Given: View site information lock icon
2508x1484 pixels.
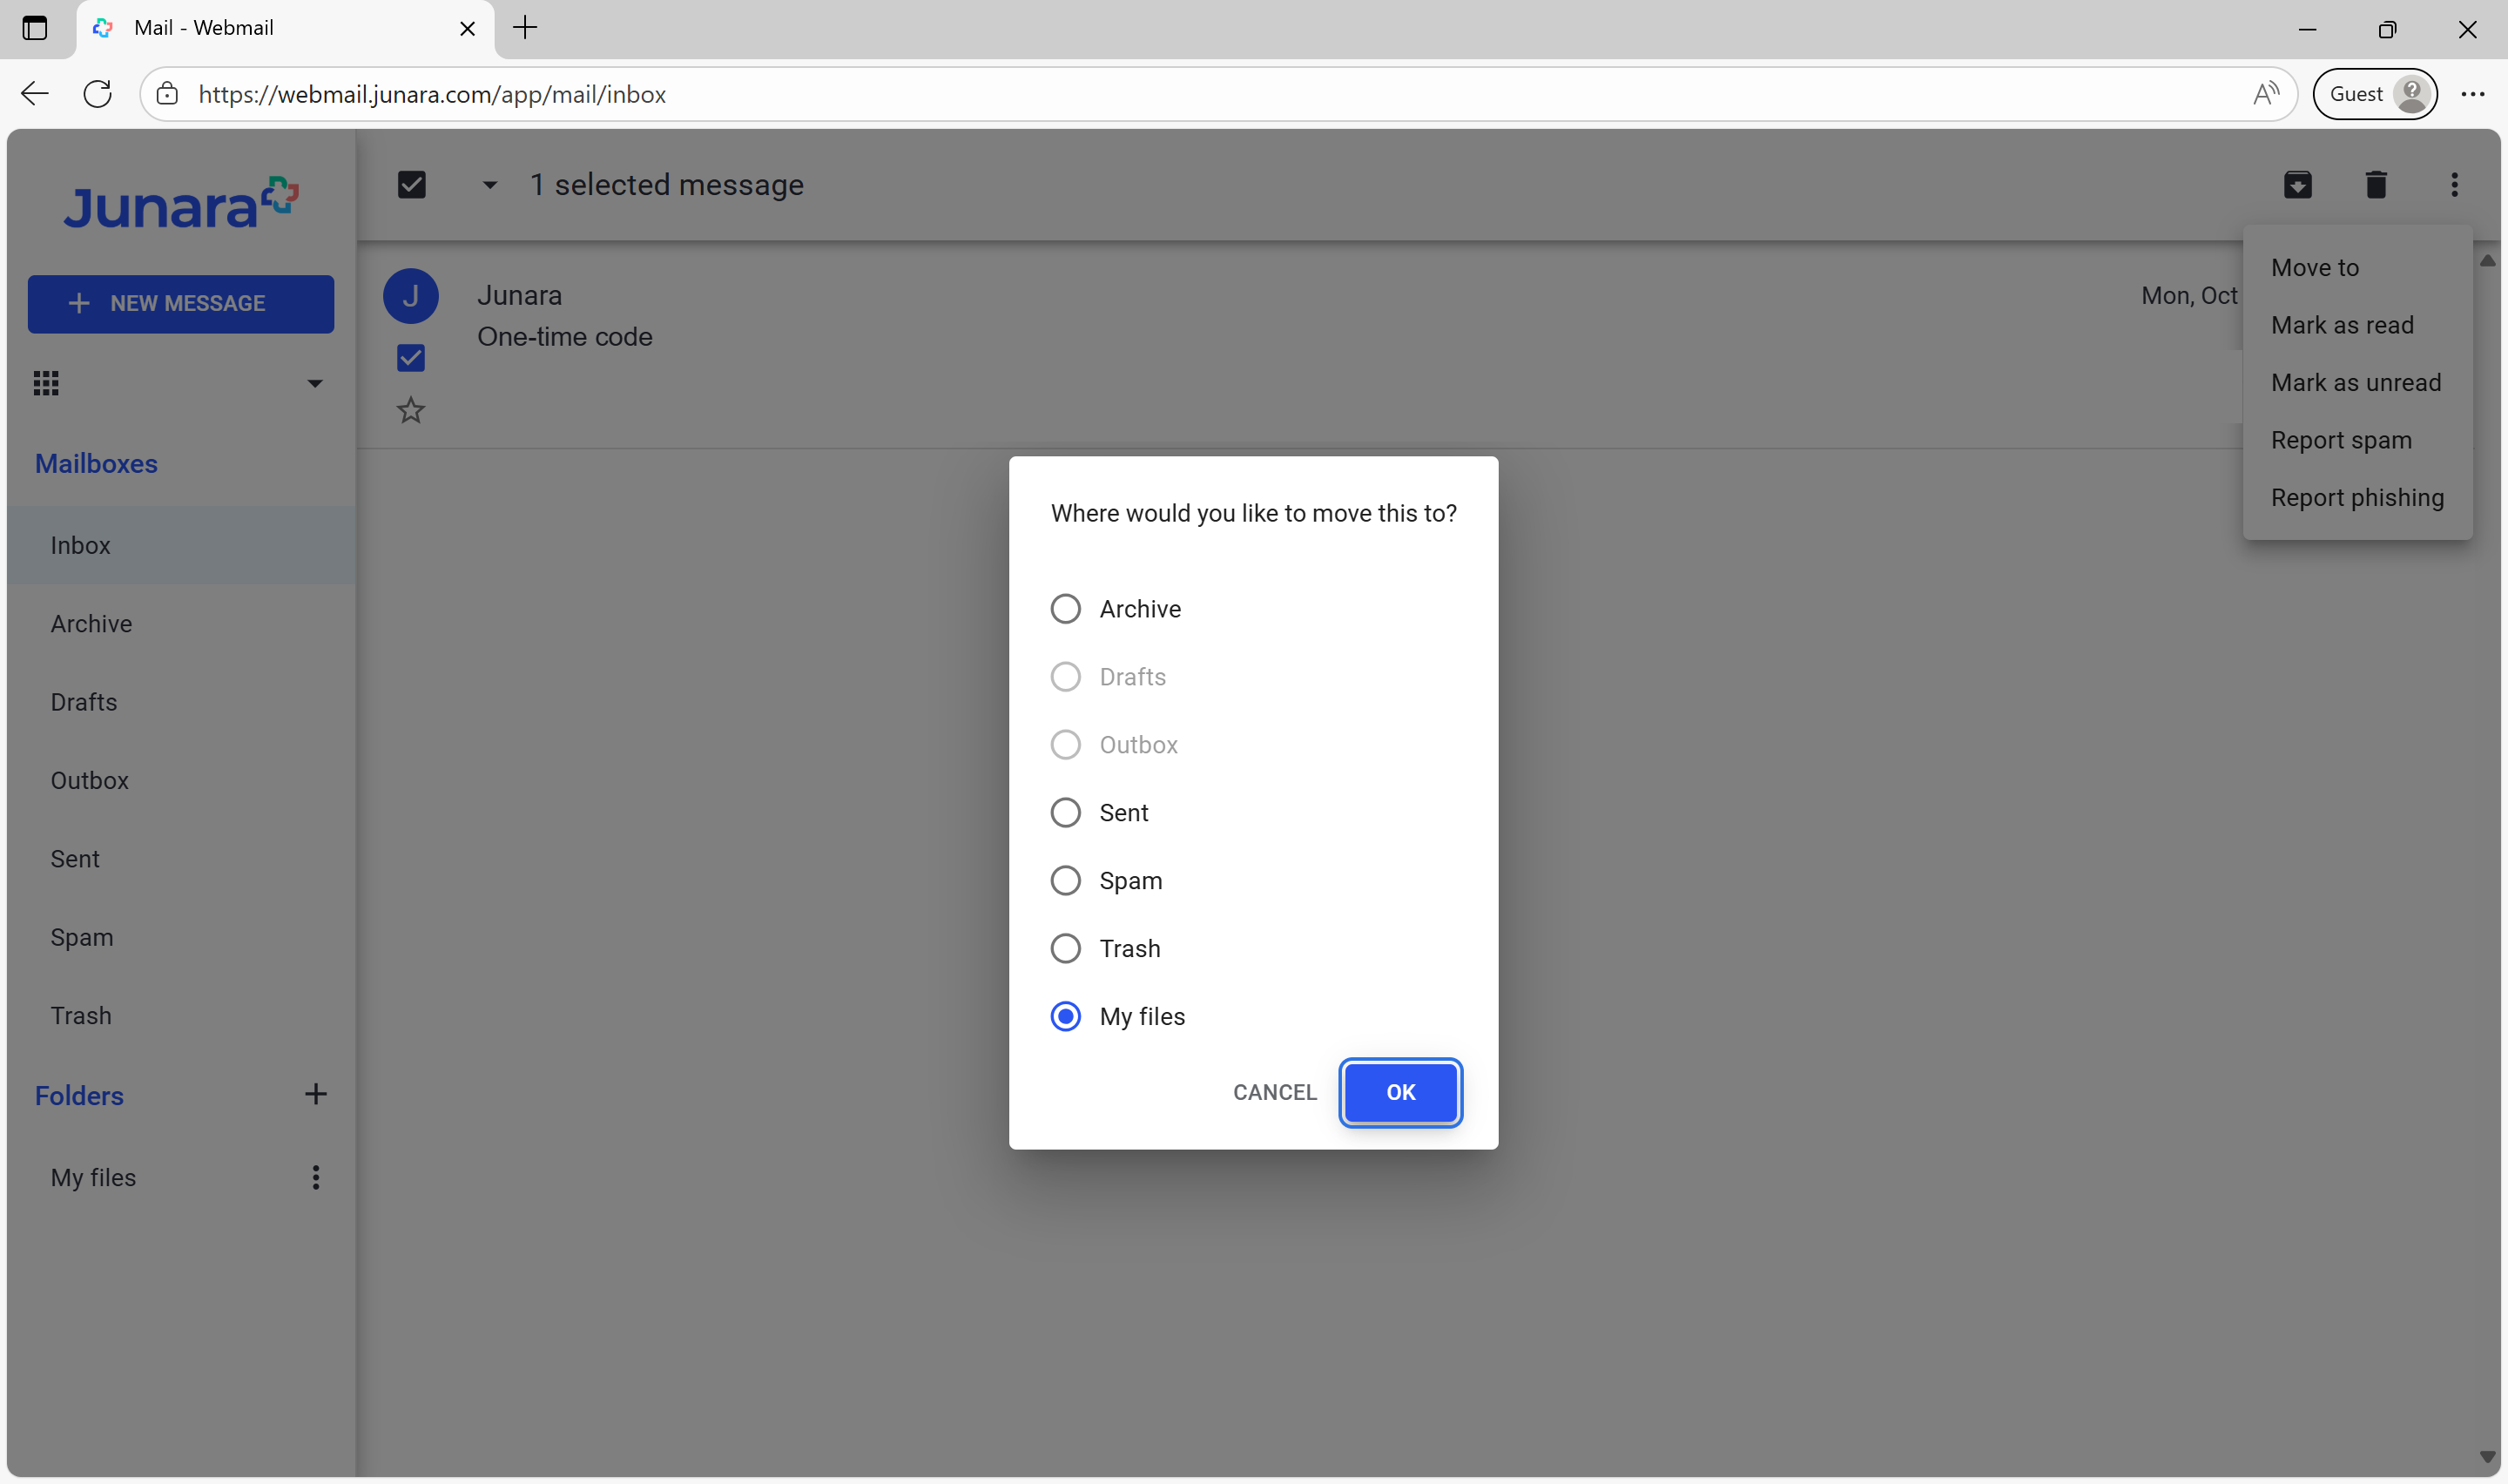Looking at the screenshot, I should [x=168, y=94].
